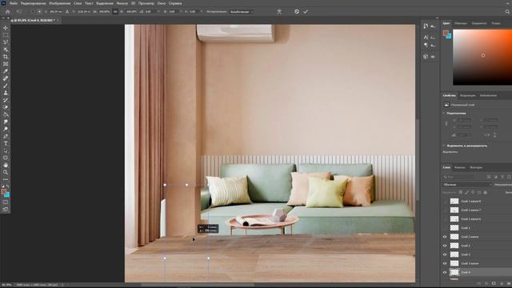Screen dimensions: 512x288
Task: Open the Изображение menu
Action: pyautogui.click(x=60, y=3)
